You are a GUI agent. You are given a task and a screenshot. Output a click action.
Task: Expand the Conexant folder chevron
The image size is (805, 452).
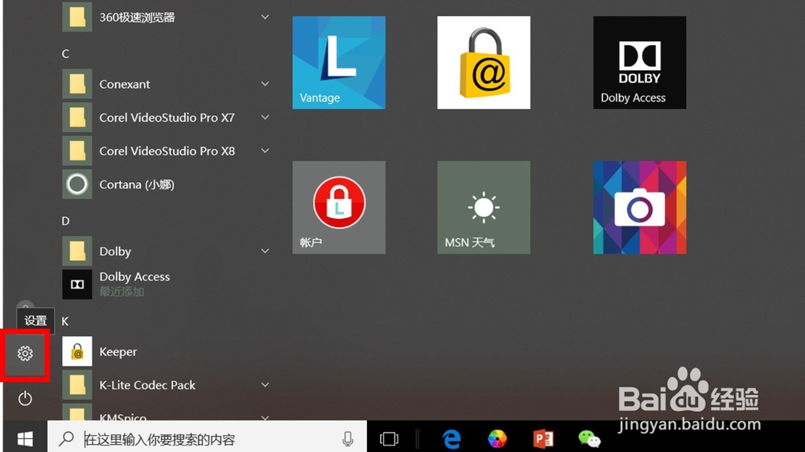[x=265, y=84]
